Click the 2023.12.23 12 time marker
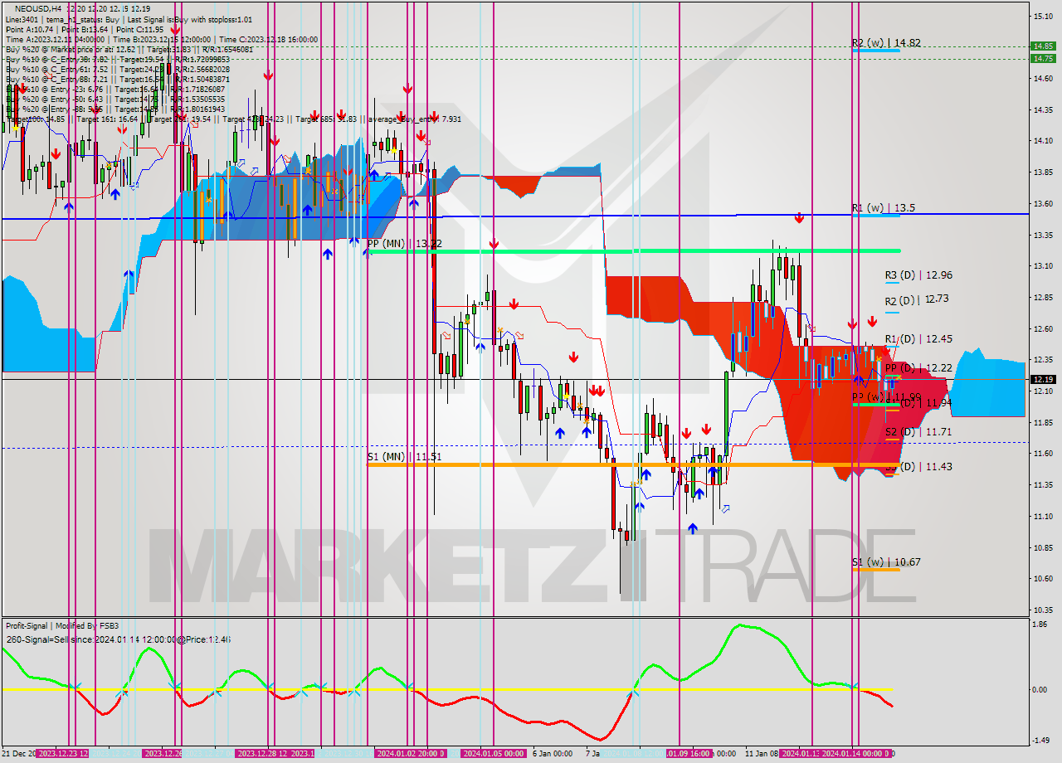 tap(63, 754)
